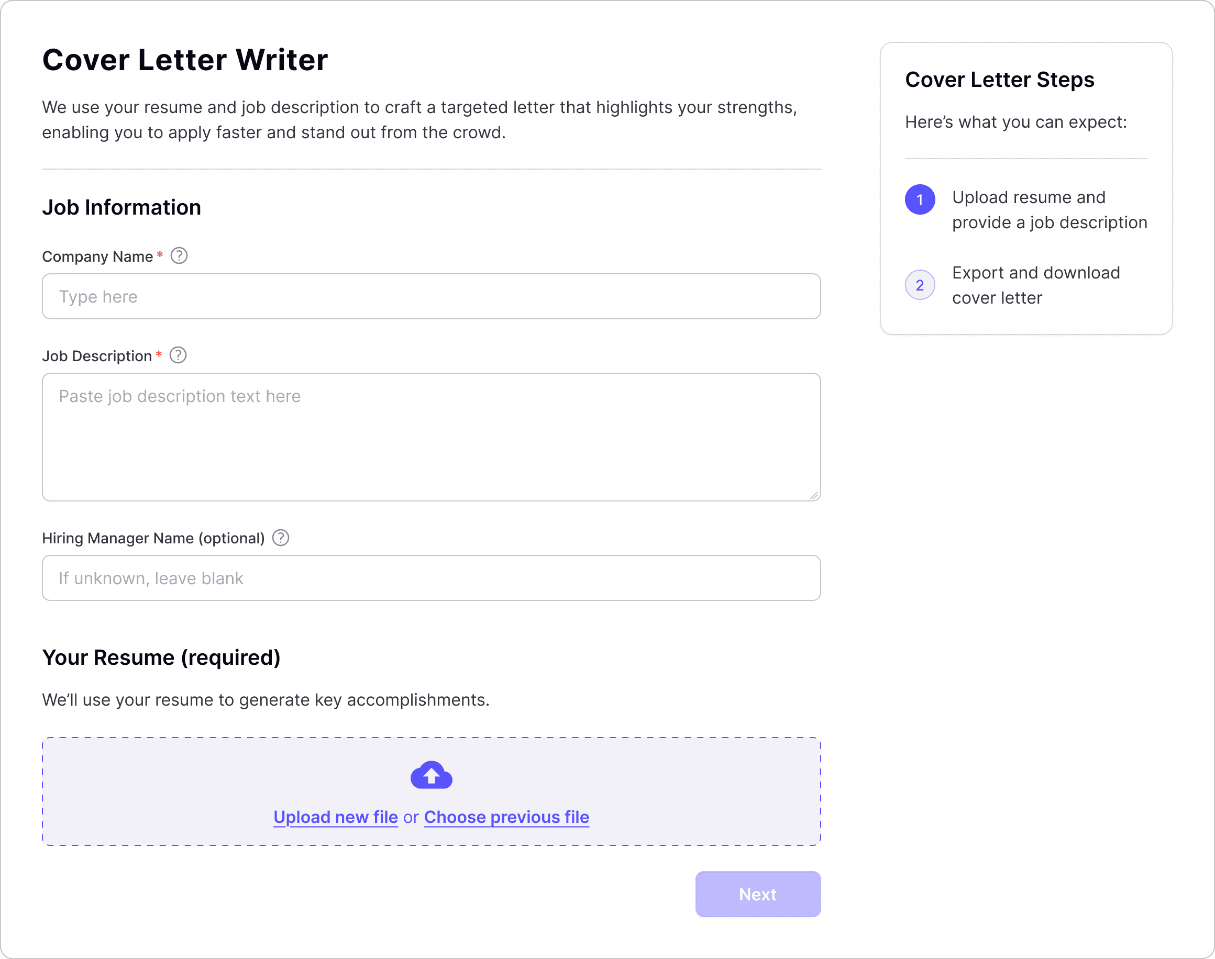Click the resize handle of Job Description box

tap(814, 495)
